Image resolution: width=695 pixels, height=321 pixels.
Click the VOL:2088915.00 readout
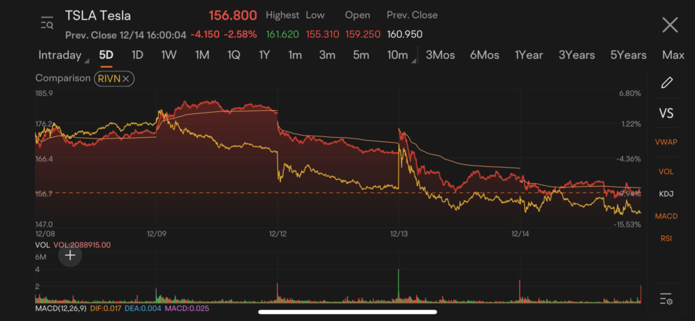coord(82,245)
